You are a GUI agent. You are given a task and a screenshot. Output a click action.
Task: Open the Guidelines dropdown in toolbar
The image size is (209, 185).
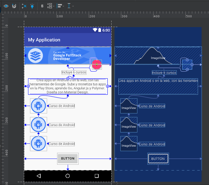(x=71, y=6)
